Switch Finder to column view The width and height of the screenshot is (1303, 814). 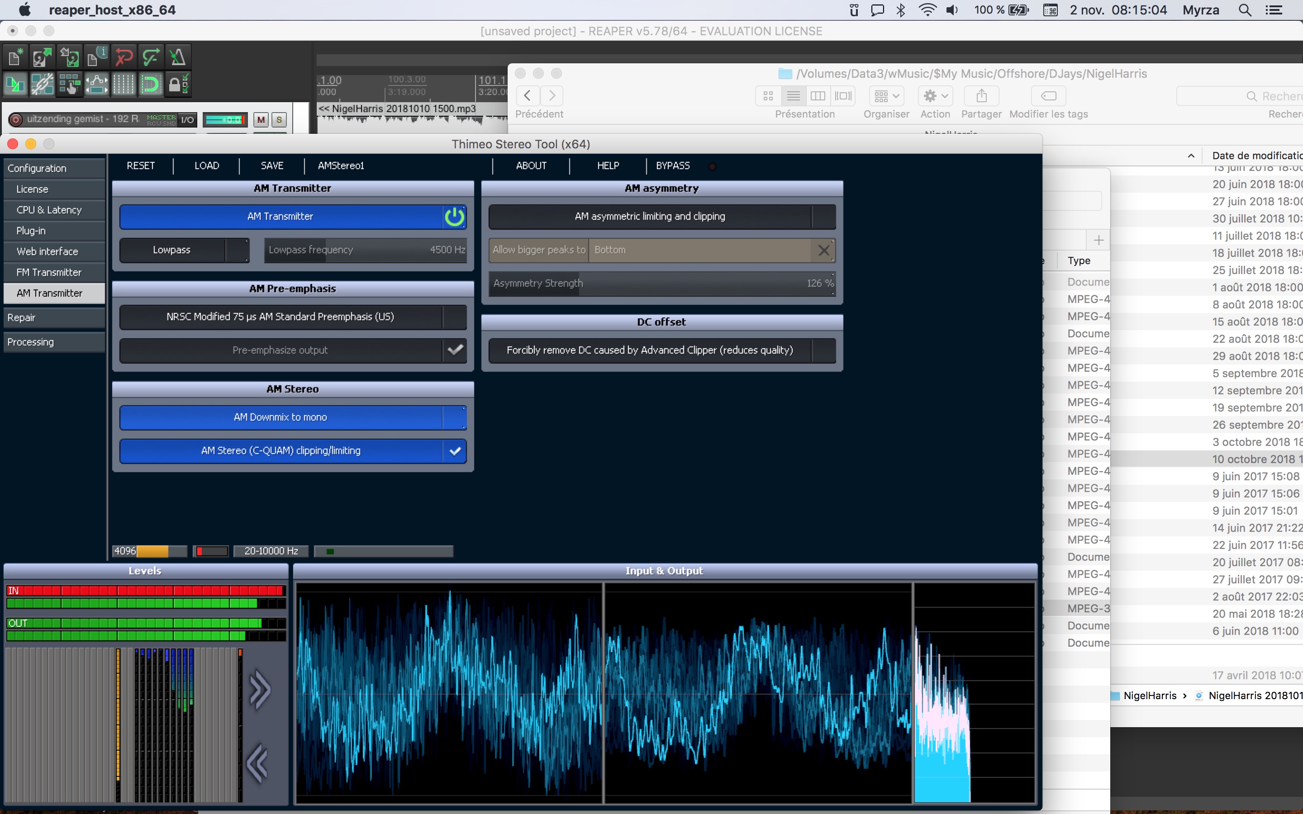click(x=818, y=96)
